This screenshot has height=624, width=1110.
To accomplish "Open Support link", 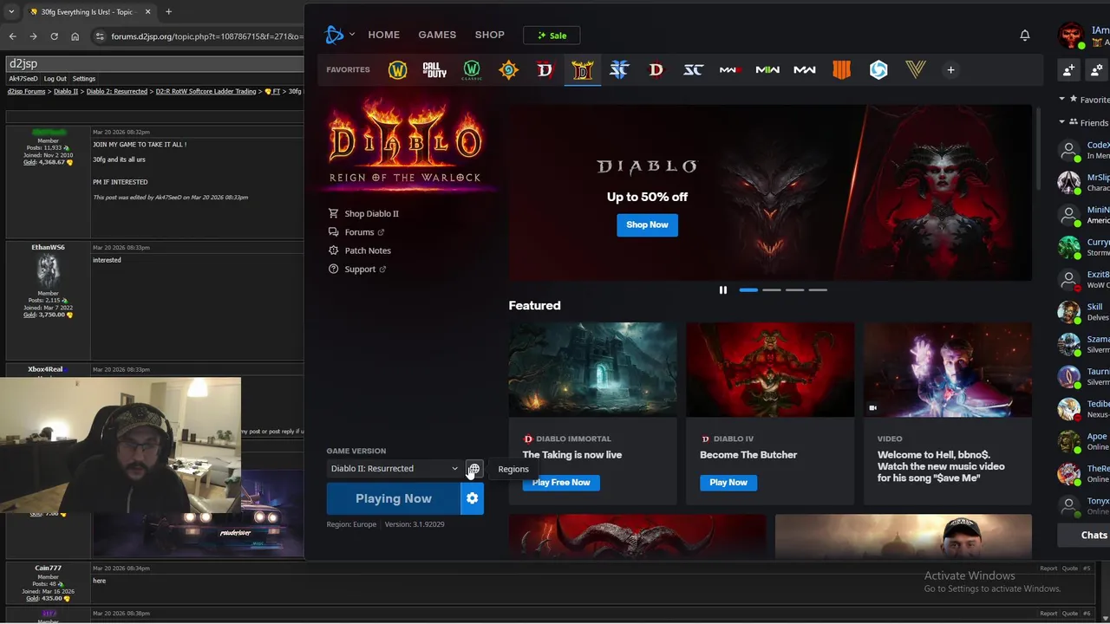I will click(x=357, y=270).
